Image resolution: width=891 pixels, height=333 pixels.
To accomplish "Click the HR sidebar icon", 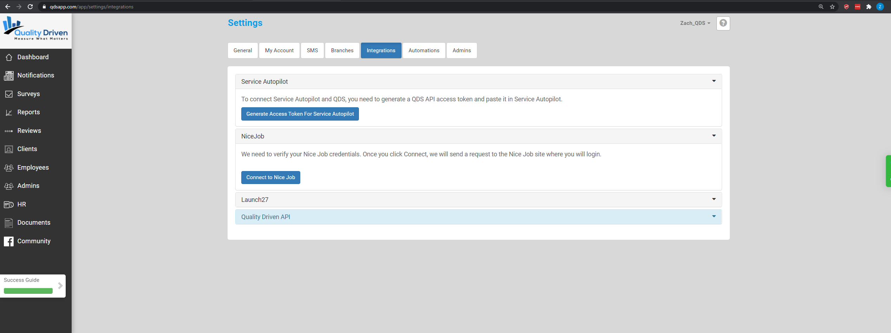I will 9,205.
